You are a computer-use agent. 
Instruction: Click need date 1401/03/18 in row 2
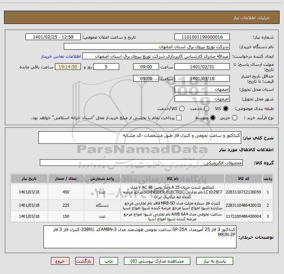click(x=29, y=205)
